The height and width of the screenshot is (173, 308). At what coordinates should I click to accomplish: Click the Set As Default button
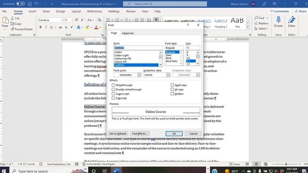click(118, 134)
